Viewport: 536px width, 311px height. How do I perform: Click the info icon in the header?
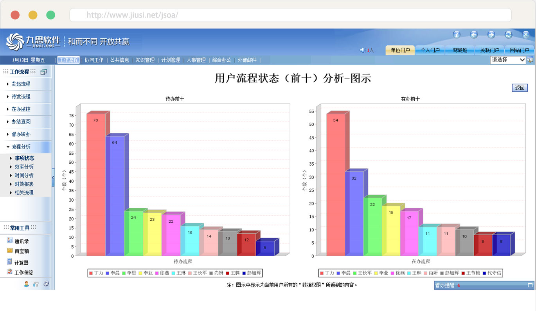click(x=457, y=35)
